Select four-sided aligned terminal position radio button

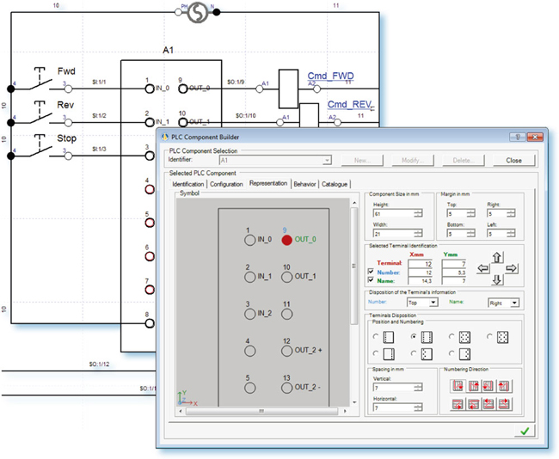coord(451,336)
